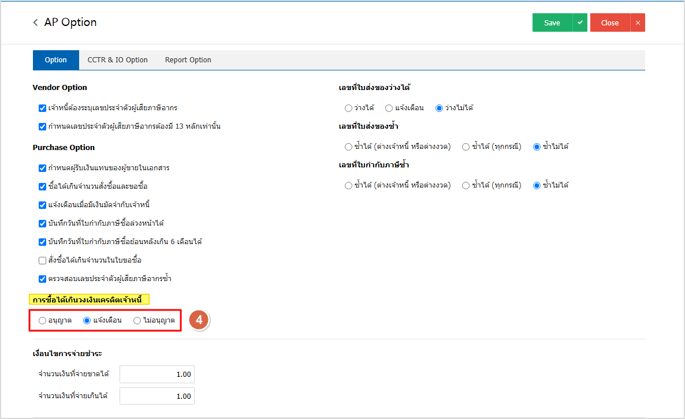
Task: Click the จำนวนเงินที่จ่ายเกินได้ amount field
Action: 157,396
